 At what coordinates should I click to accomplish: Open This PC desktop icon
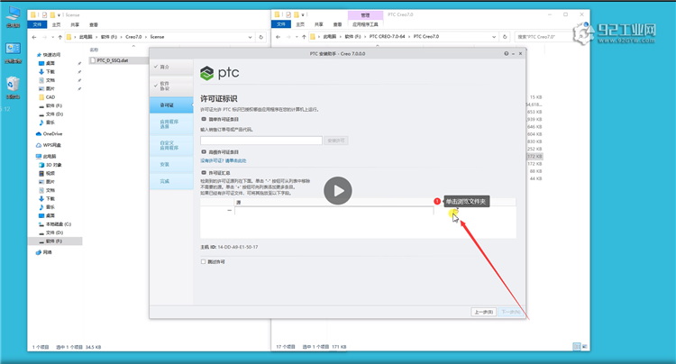pyautogui.click(x=13, y=17)
